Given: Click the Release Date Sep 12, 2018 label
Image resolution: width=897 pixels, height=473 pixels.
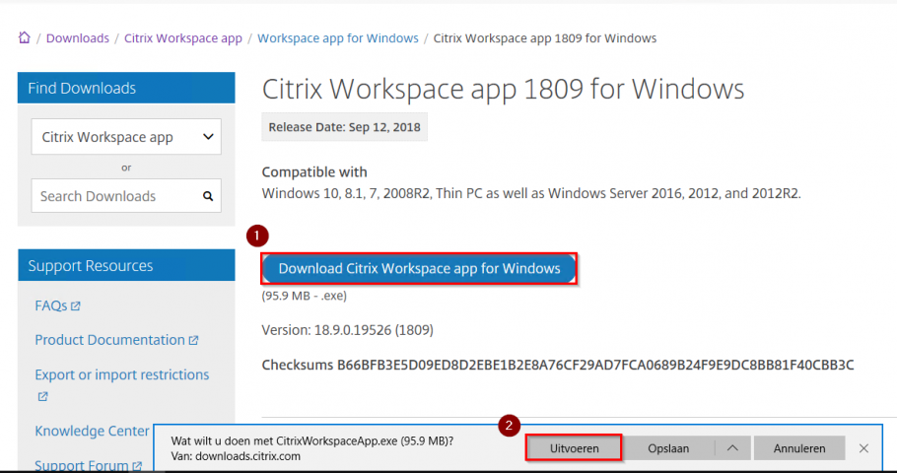Looking at the screenshot, I should [344, 127].
